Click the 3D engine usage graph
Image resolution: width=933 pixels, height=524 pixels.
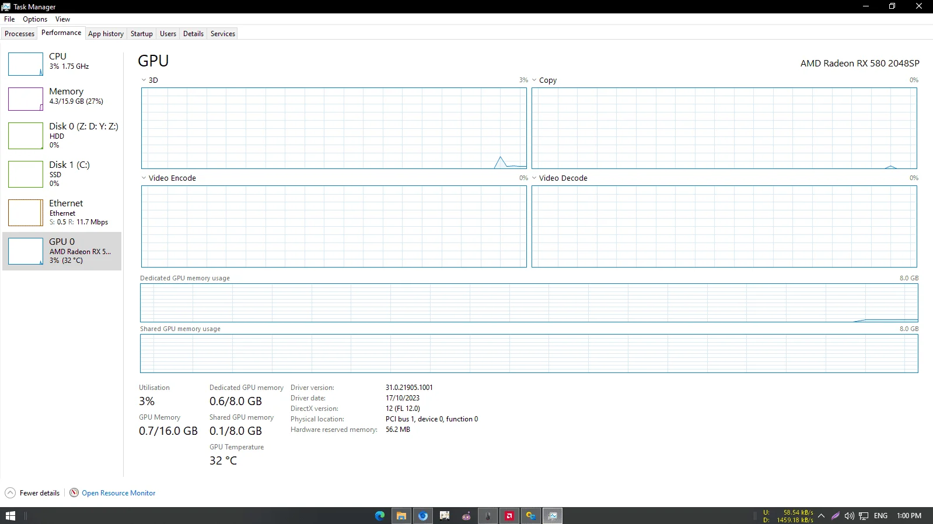click(x=334, y=128)
